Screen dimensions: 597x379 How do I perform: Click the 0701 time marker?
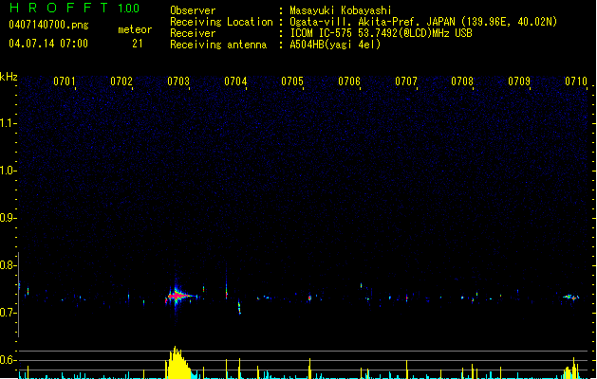click(x=64, y=81)
